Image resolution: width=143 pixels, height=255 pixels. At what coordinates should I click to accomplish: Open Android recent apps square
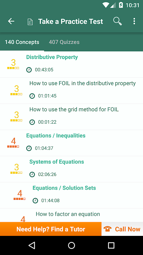[x=111, y=245]
